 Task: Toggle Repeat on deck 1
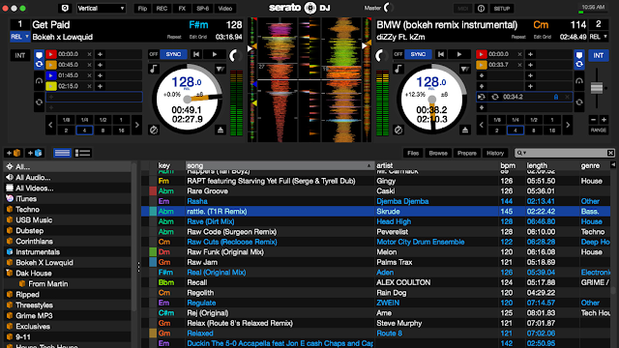pyautogui.click(x=174, y=37)
